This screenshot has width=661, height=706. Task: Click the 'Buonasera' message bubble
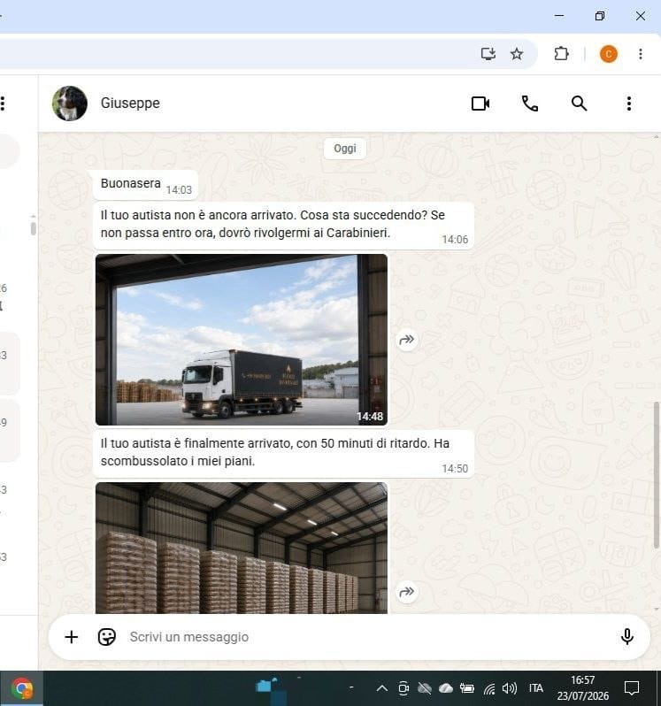pos(145,185)
